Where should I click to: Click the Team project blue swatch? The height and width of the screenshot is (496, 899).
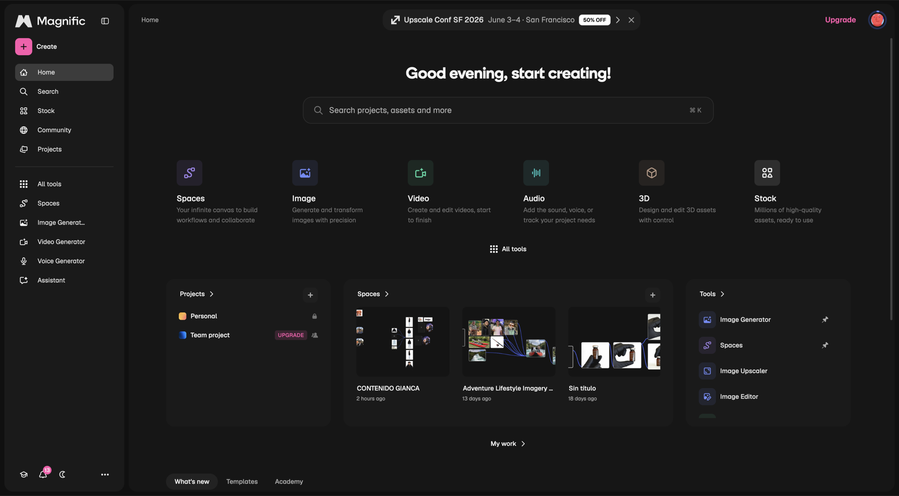point(183,335)
